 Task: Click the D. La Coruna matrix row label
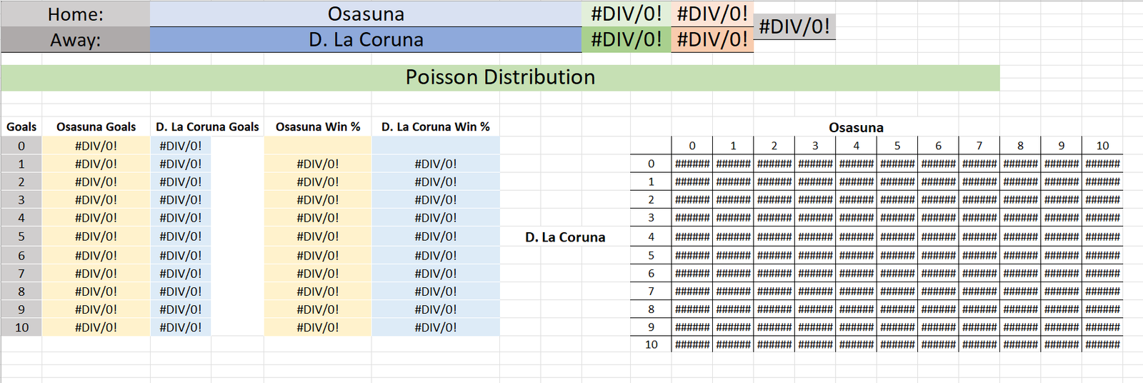(565, 237)
